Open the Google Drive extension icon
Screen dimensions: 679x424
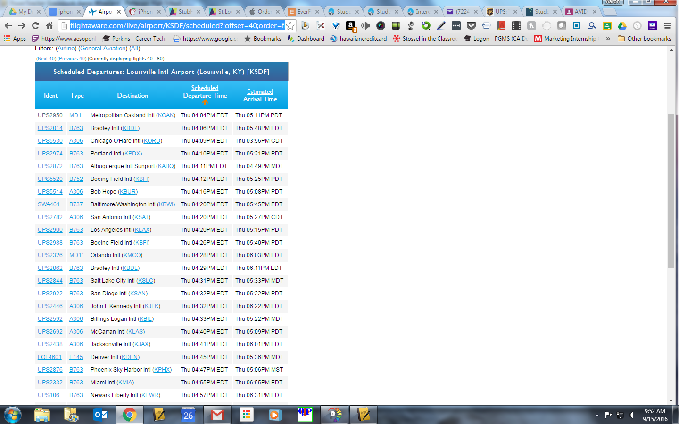click(x=622, y=25)
